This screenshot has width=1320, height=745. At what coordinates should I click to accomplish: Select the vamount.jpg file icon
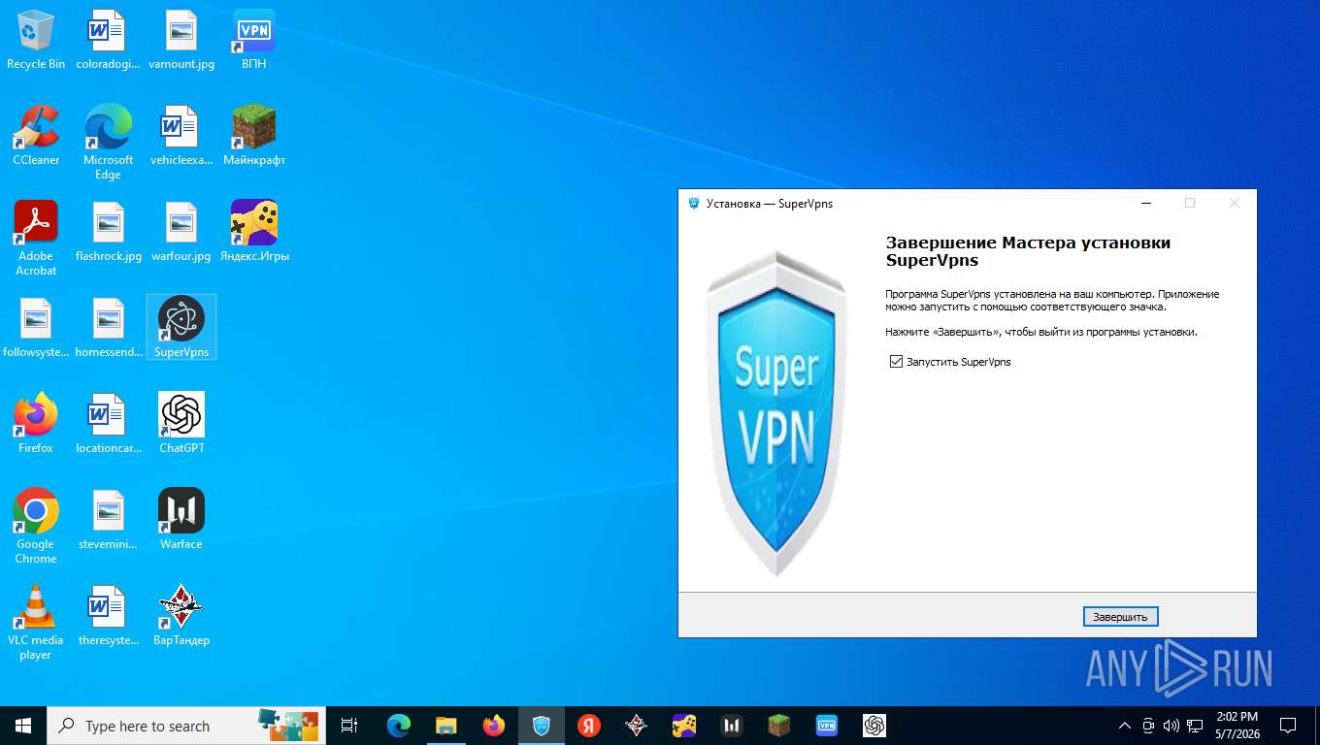[x=181, y=40]
